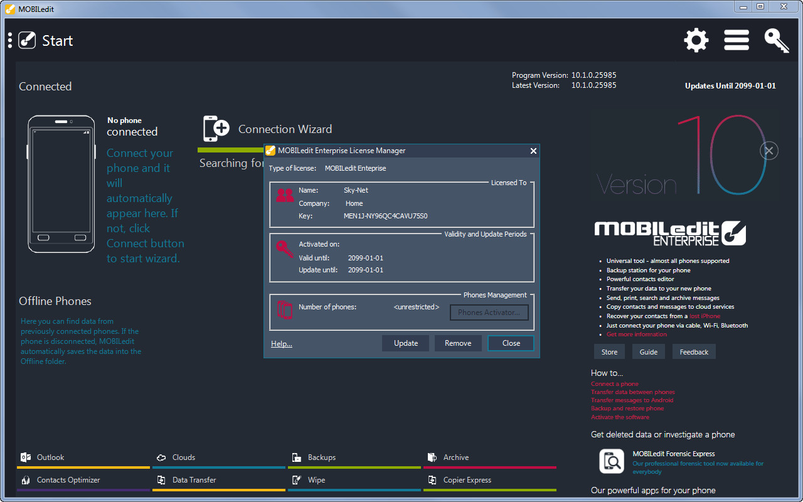Click the Backups icon
The image size is (803, 502).
tap(297, 457)
